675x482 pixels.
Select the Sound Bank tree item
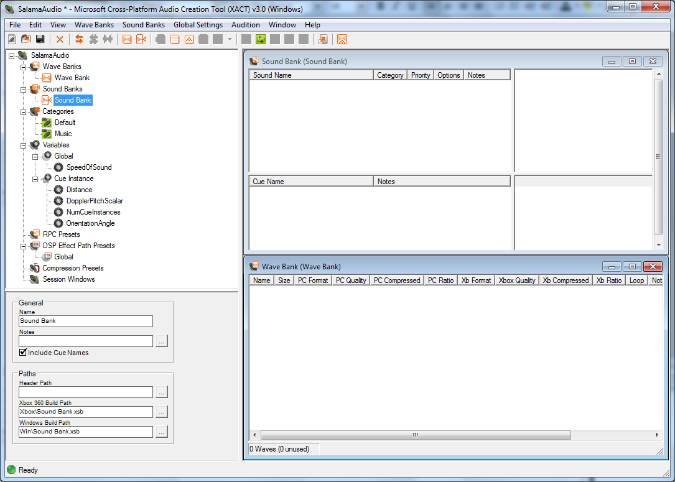(x=73, y=100)
